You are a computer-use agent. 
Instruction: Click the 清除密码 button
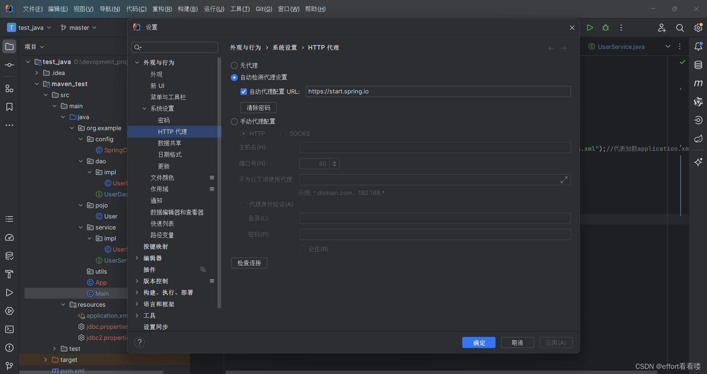coord(258,108)
